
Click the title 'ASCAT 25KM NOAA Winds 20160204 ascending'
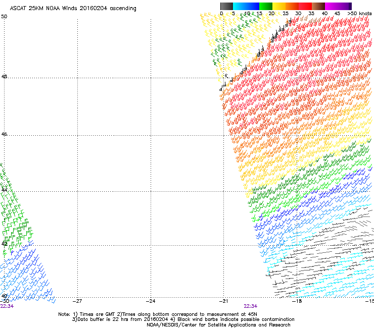pos(73,9)
